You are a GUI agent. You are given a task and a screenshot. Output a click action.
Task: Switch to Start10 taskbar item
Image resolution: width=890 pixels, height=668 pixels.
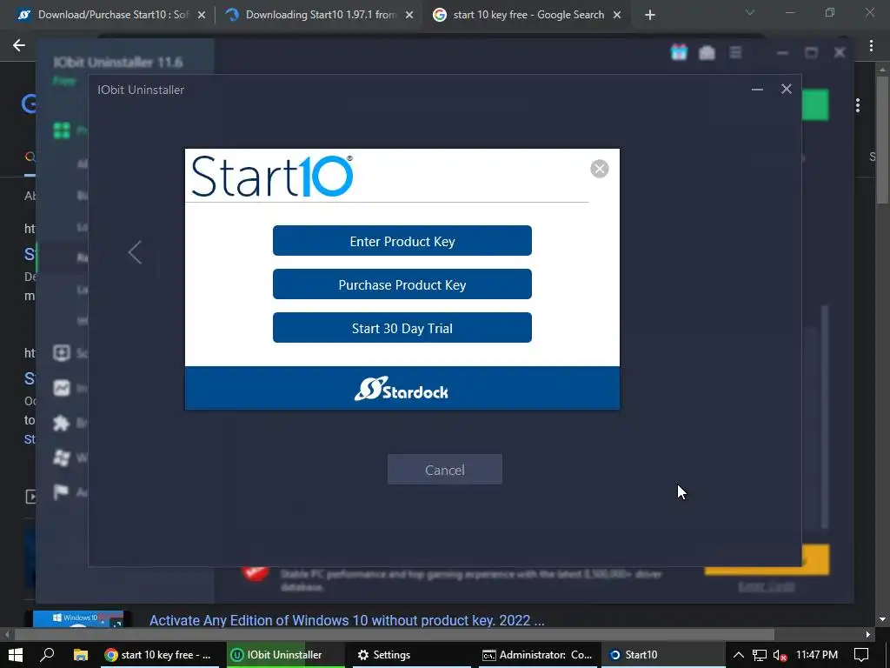click(664, 655)
